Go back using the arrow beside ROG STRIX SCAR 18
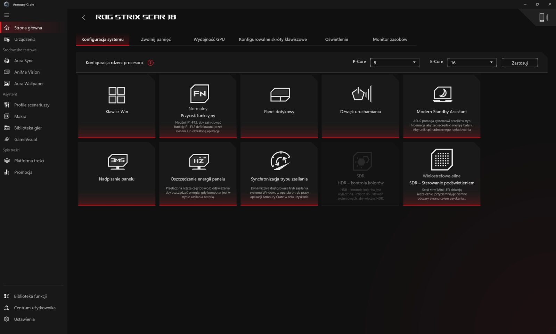 (83, 17)
